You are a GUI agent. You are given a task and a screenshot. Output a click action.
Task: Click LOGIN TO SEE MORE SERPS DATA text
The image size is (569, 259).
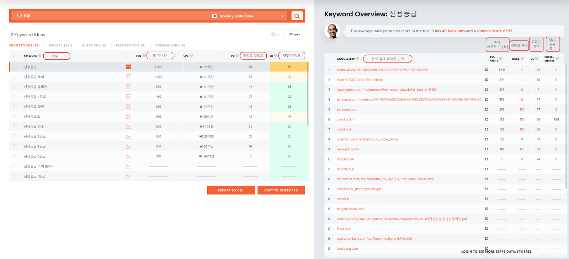[x=497, y=252]
